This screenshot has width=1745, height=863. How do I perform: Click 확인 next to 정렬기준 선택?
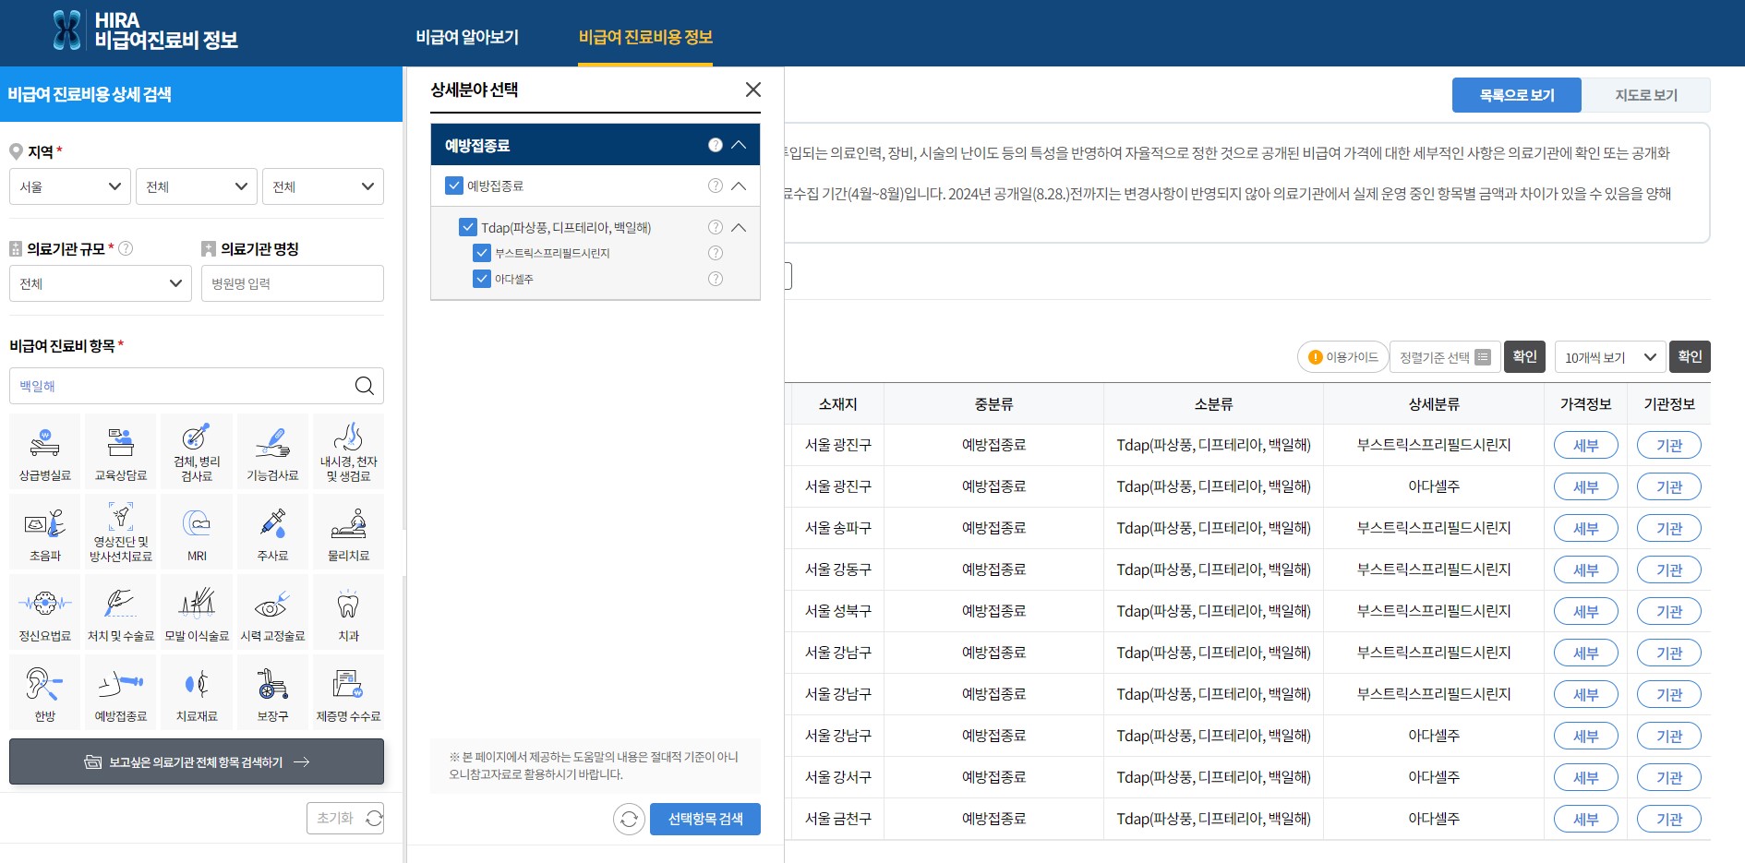click(x=1524, y=356)
